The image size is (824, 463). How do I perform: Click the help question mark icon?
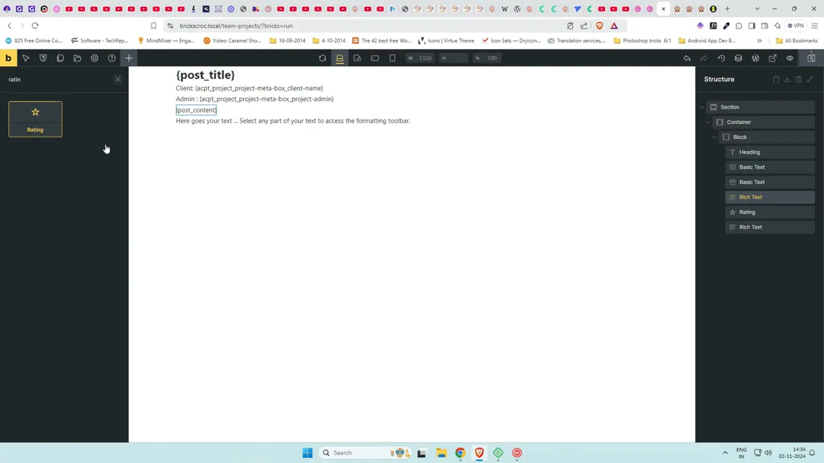[111, 59]
